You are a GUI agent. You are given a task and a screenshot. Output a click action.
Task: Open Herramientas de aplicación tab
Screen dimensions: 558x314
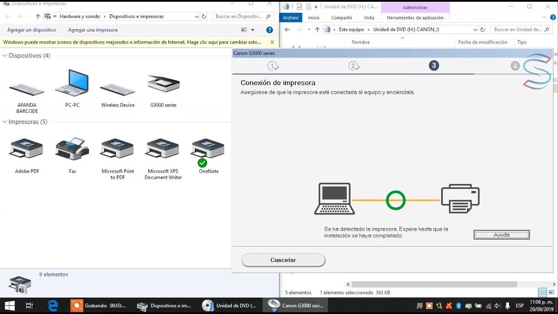(x=415, y=18)
